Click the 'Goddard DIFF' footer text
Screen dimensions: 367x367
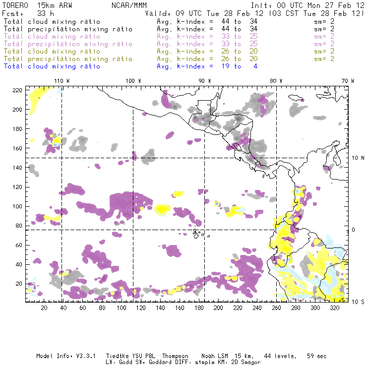coord(168,363)
